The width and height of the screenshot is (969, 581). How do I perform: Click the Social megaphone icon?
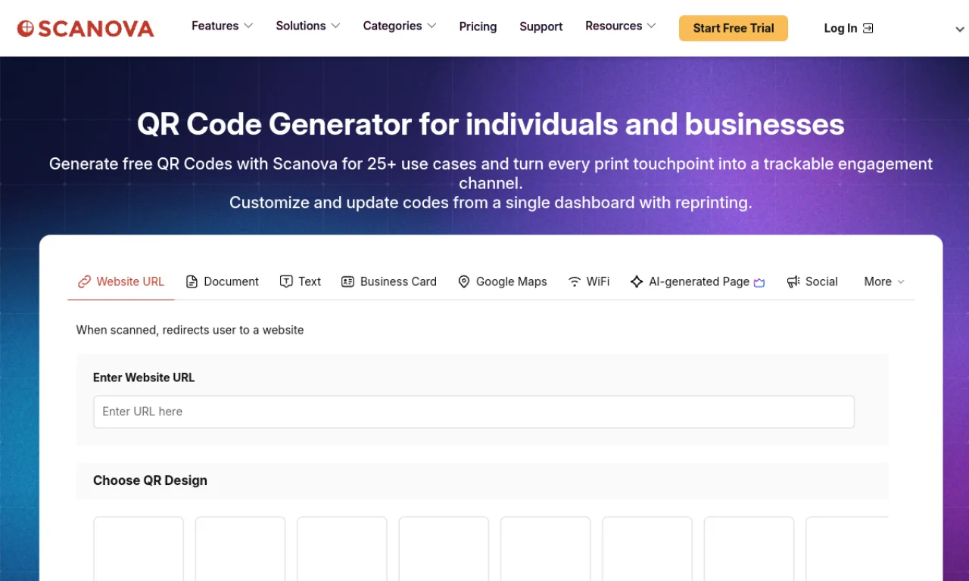[x=793, y=281]
